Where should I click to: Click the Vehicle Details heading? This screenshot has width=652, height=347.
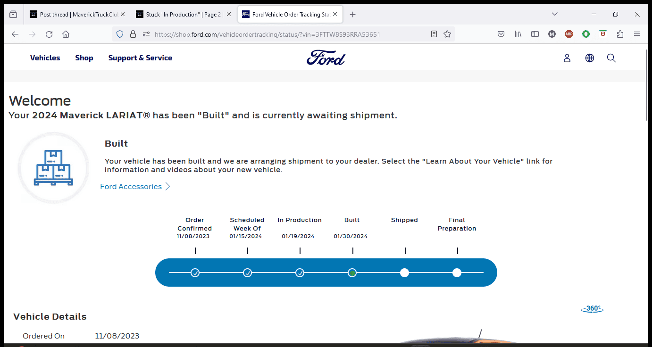click(x=50, y=317)
